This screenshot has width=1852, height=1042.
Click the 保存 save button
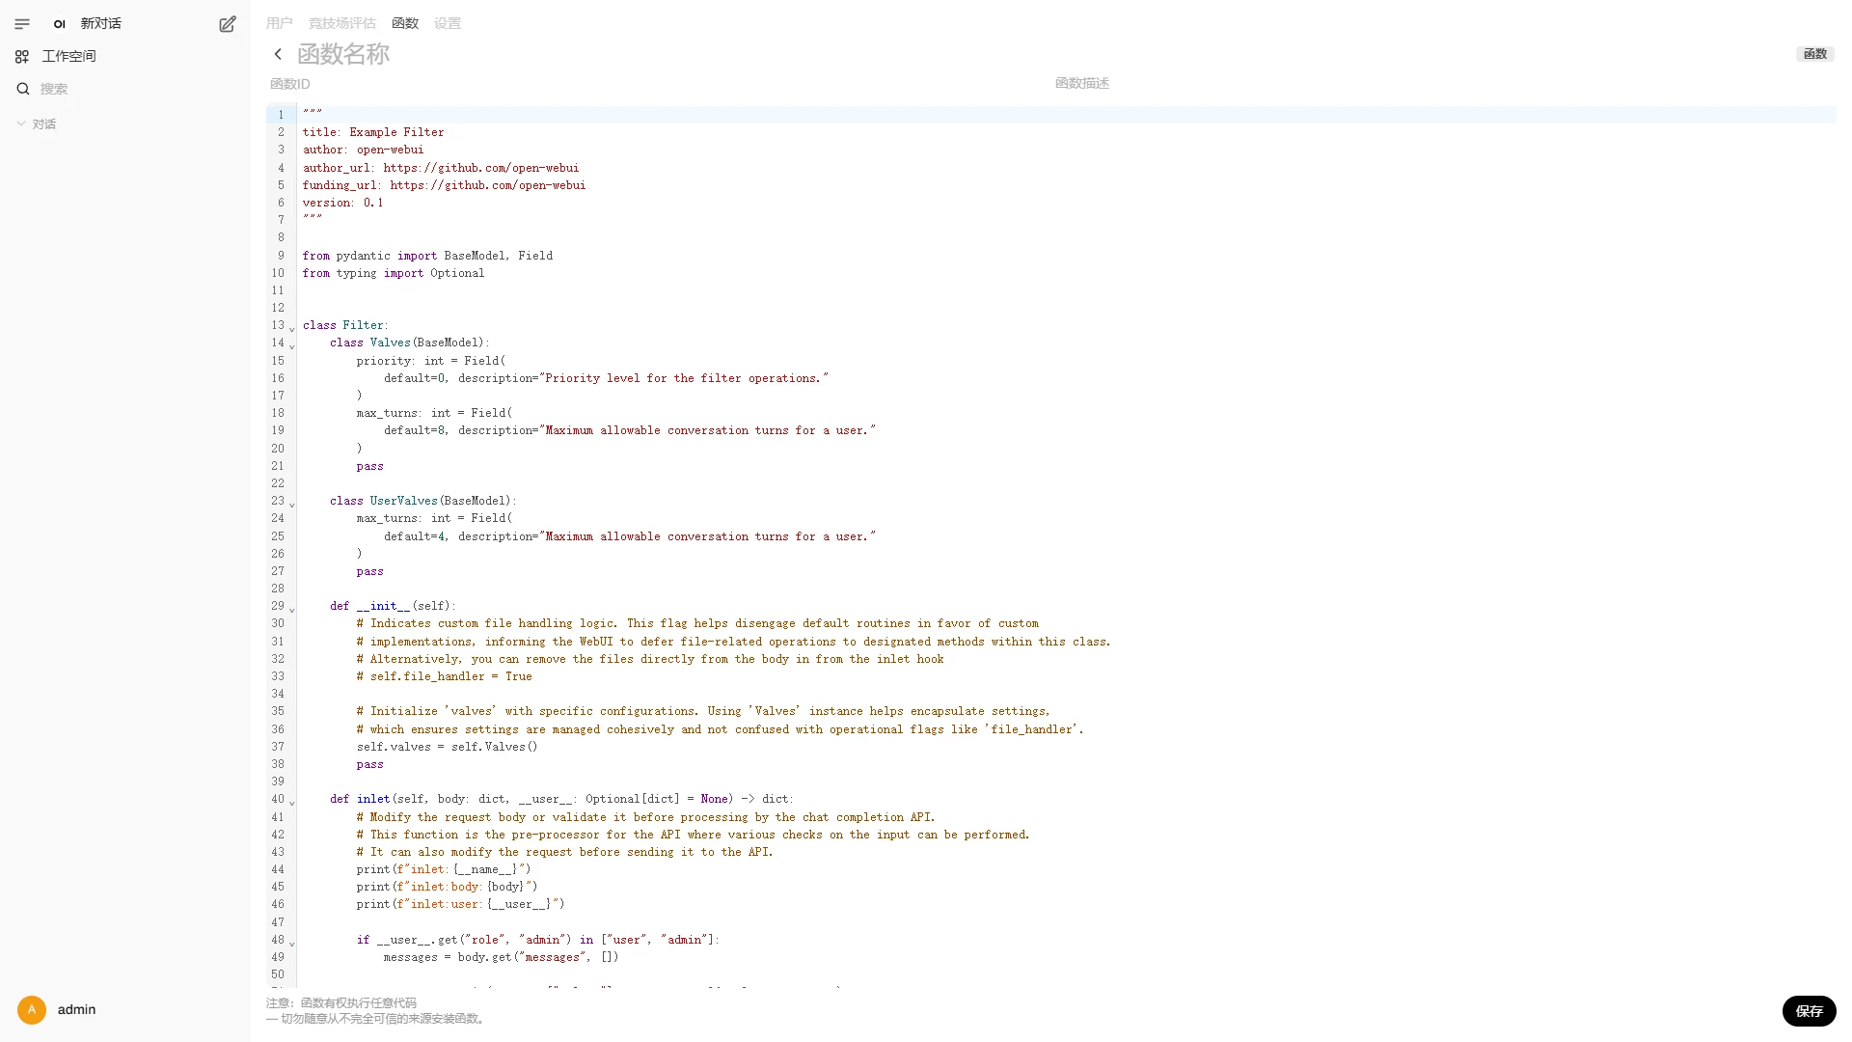[1809, 1011]
